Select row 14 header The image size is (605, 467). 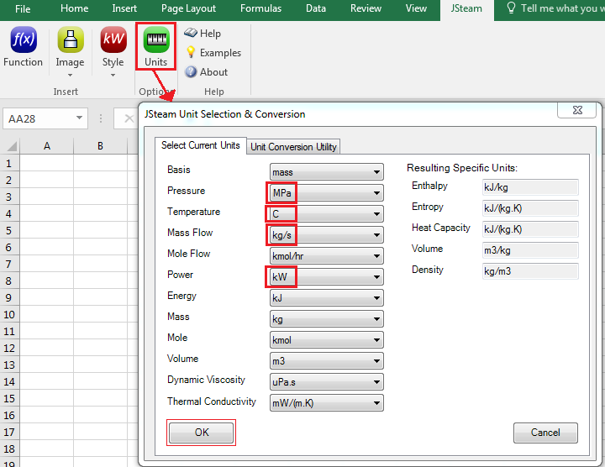coord(8,382)
